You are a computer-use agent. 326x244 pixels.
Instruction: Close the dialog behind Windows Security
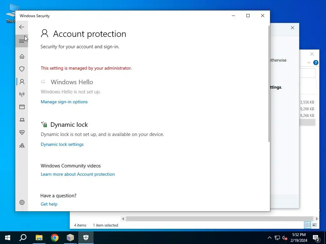(292, 28)
